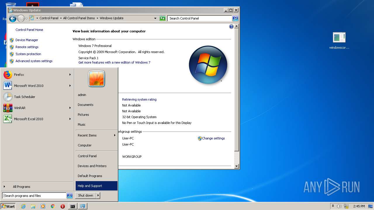
Task: Open System protection link
Action: pyautogui.click(x=28, y=54)
